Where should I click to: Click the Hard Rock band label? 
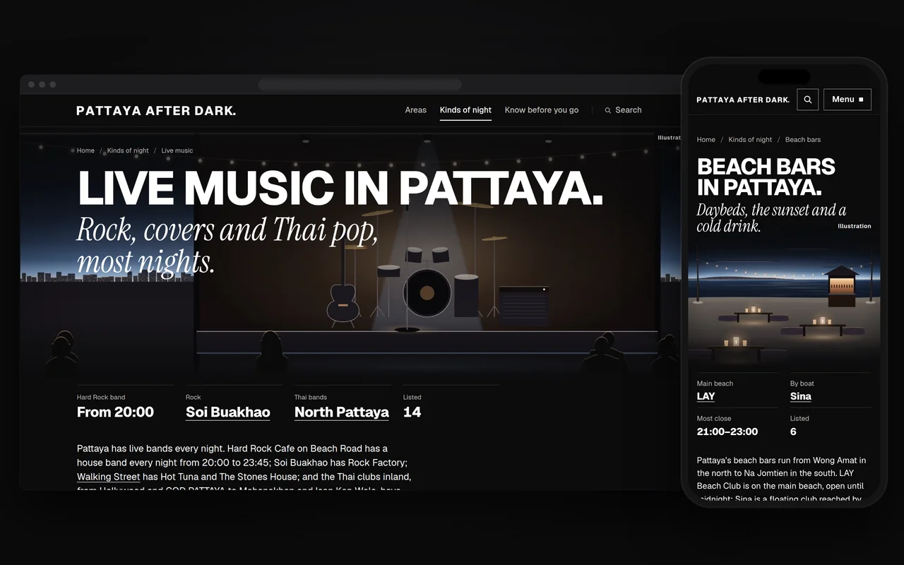pyautogui.click(x=101, y=398)
